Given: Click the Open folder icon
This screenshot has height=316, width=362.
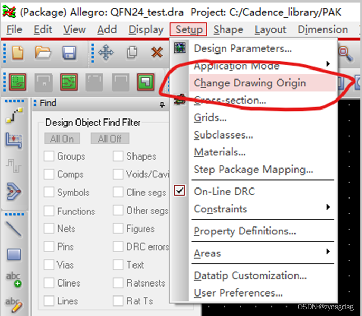Looking at the screenshot, I should tap(43, 53).
